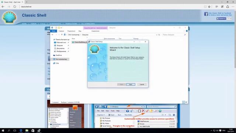The height and width of the screenshot is (133, 236).
Task: Click Properties icon in Explorer quick access toolbar
Action: coord(56,28)
